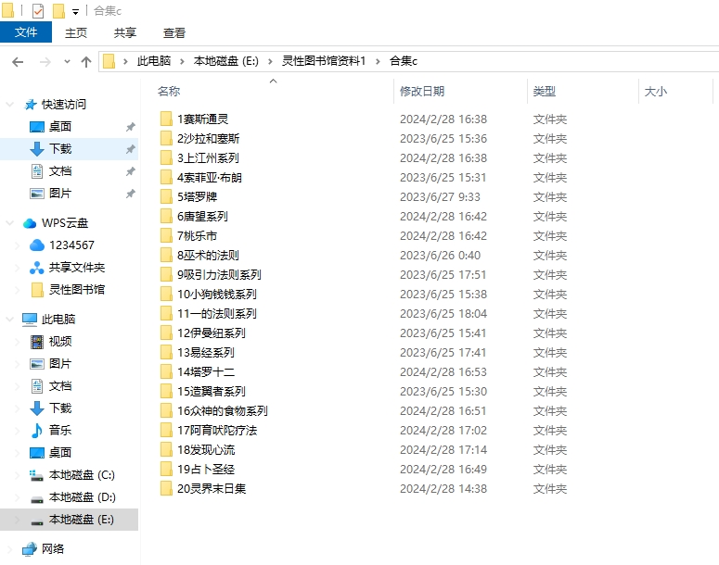The width and height of the screenshot is (719, 565).
Task: Select 快速访问 in navigation pane
Action: coord(64,105)
